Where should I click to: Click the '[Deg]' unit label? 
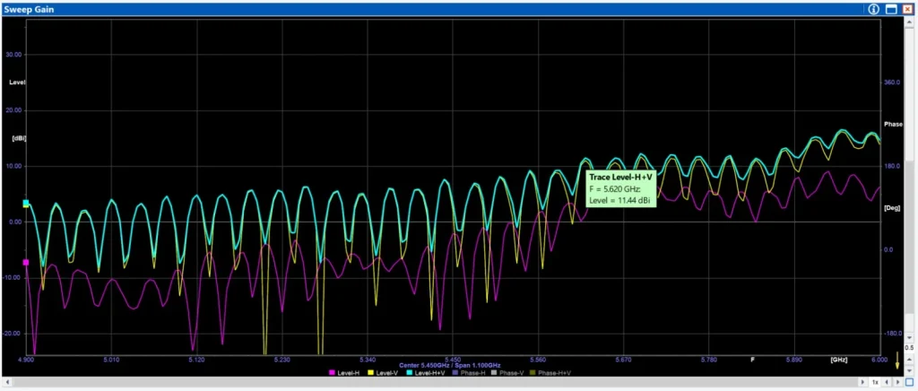(892, 208)
